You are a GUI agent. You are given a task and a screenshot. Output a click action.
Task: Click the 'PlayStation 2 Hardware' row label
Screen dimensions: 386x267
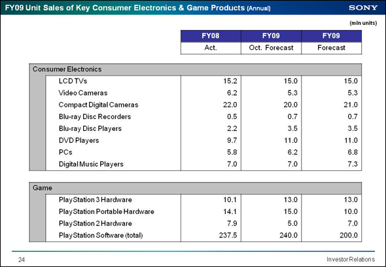pyautogui.click(x=96, y=223)
